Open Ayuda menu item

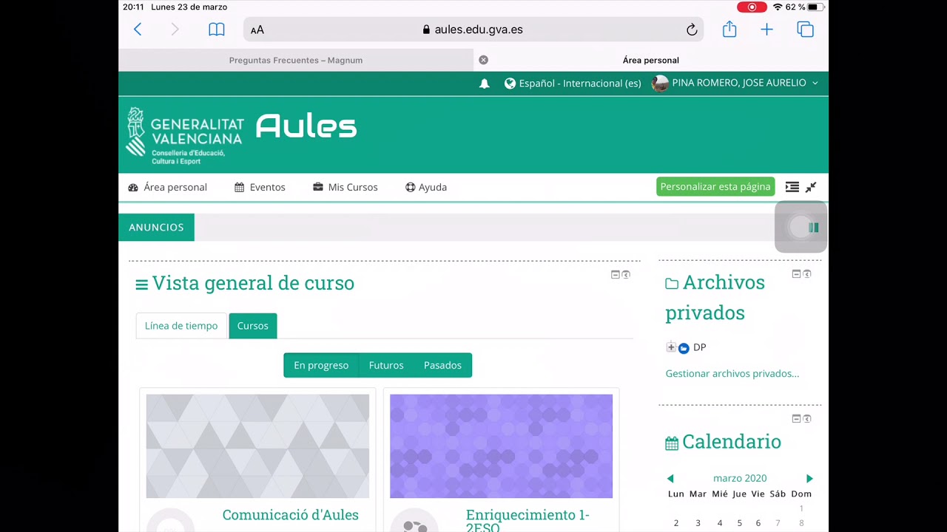point(426,187)
